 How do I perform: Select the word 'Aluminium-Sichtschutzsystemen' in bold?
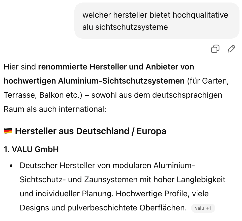[x=121, y=81]
